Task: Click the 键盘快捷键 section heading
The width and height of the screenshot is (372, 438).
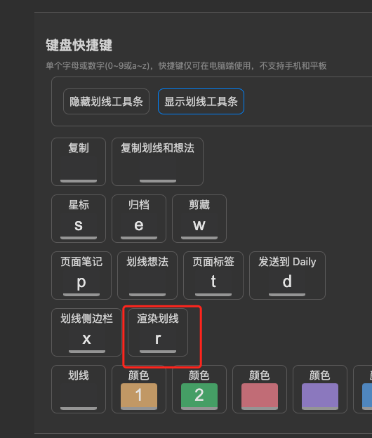Action: 79,45
